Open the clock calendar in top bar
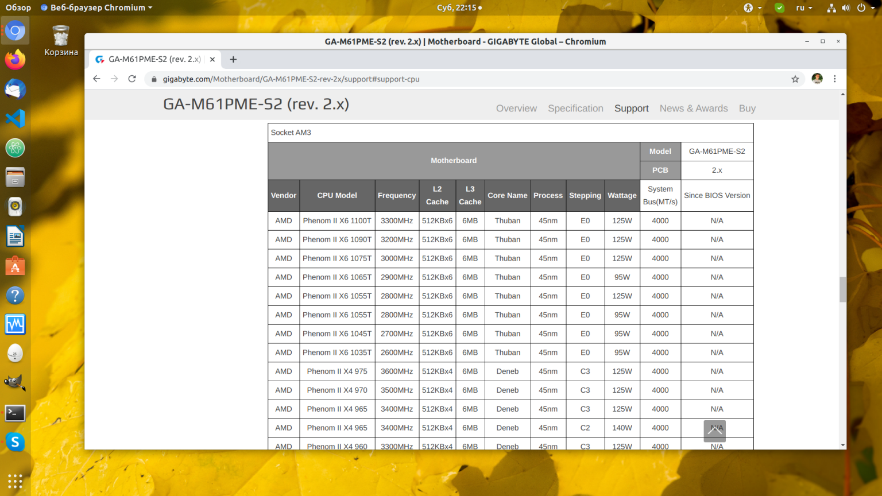Viewport: 882px width, 496px height. [459, 7]
